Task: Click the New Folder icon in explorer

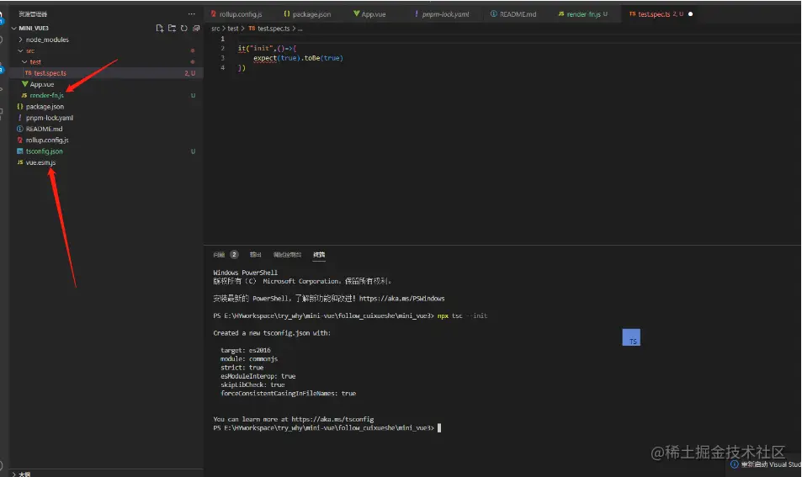Action: pos(172,28)
